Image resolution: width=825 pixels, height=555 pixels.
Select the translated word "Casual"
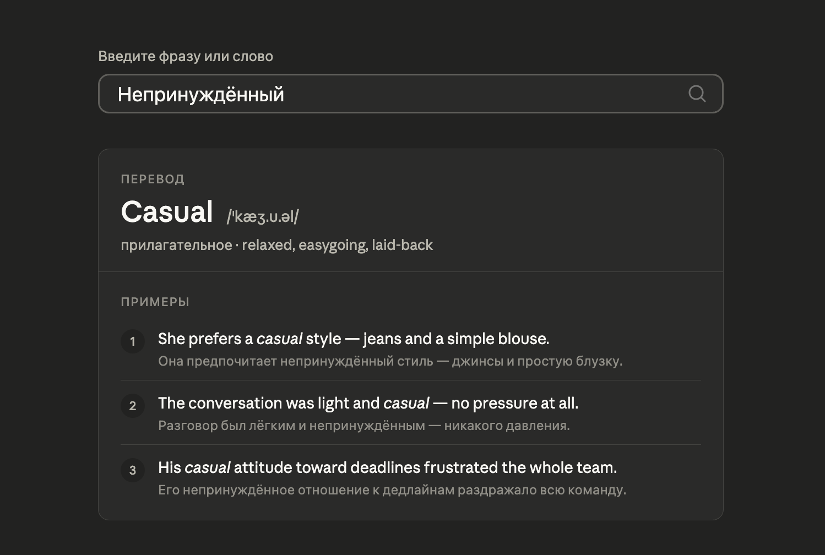[x=167, y=212]
